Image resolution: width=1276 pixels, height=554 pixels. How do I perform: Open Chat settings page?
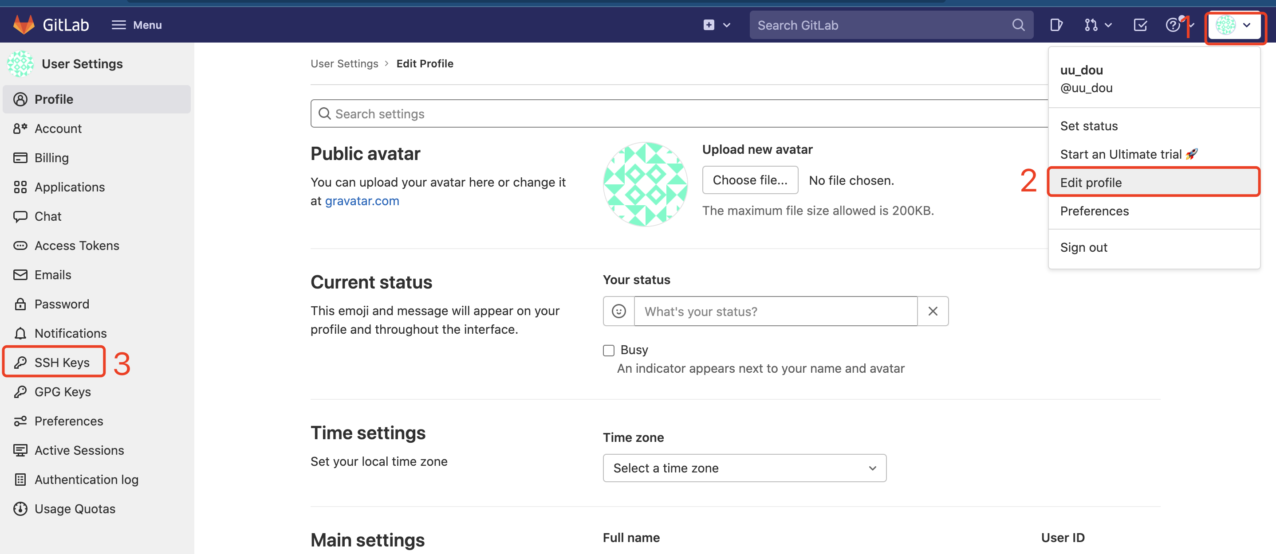coord(97,216)
